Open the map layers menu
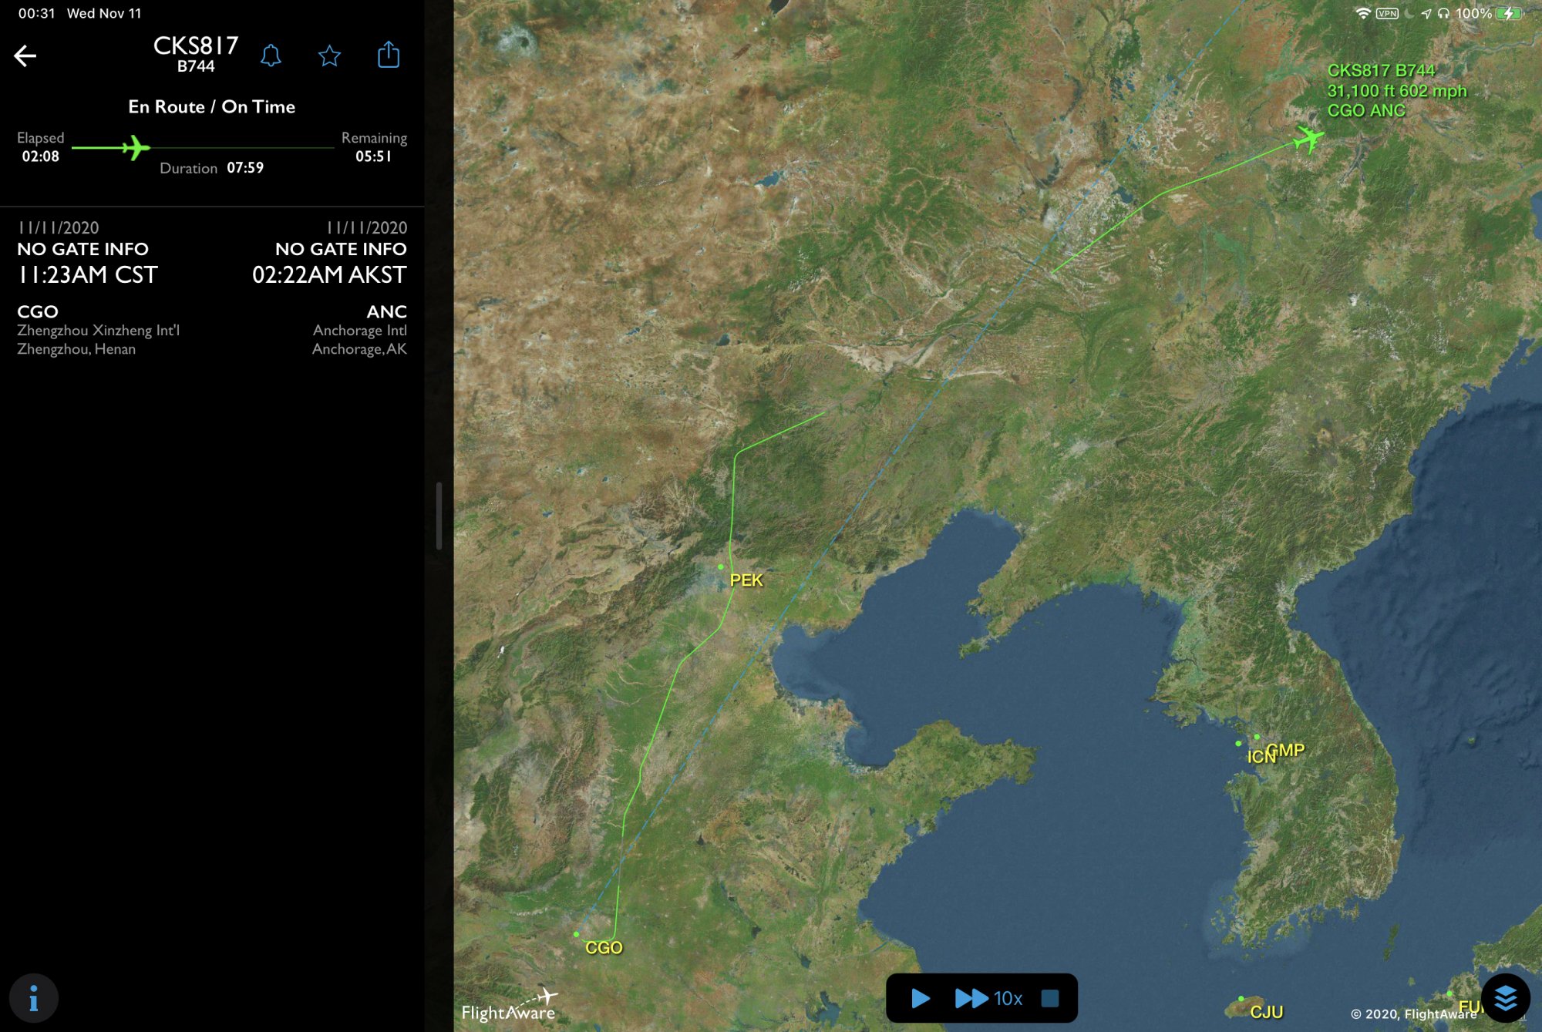The width and height of the screenshot is (1542, 1032). 1504,998
